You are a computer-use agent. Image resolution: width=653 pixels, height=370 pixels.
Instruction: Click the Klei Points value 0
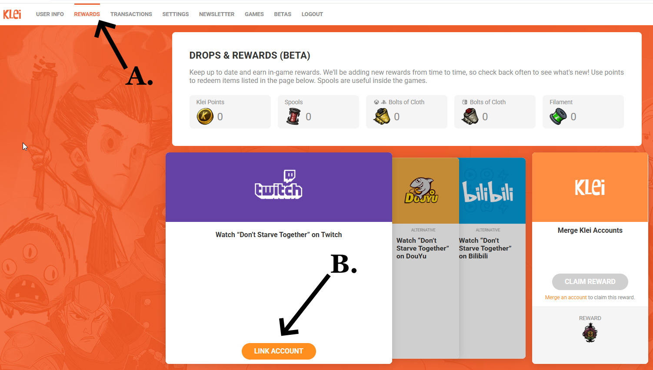click(220, 117)
